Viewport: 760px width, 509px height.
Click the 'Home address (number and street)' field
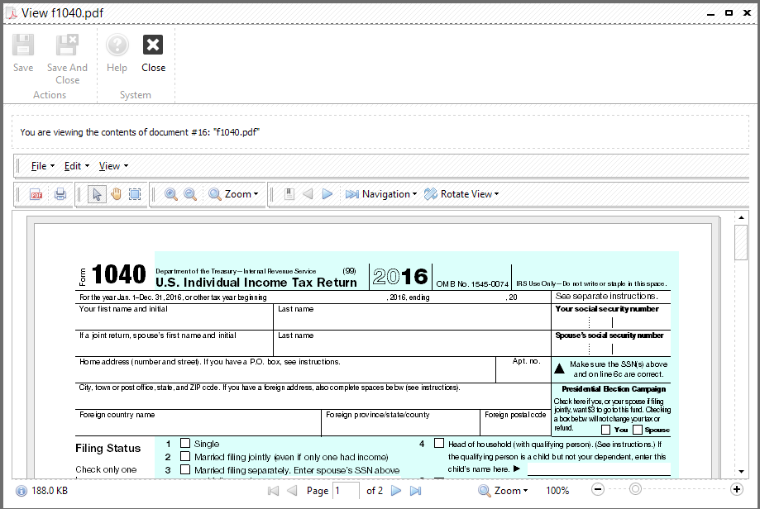[285, 370]
